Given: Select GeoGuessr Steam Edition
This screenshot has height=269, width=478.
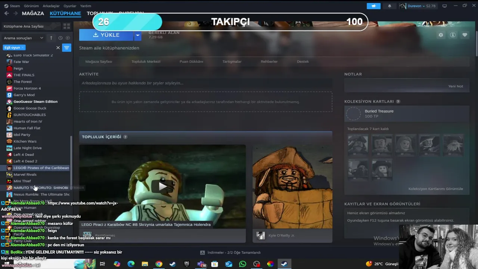Looking at the screenshot, I should coord(35,102).
